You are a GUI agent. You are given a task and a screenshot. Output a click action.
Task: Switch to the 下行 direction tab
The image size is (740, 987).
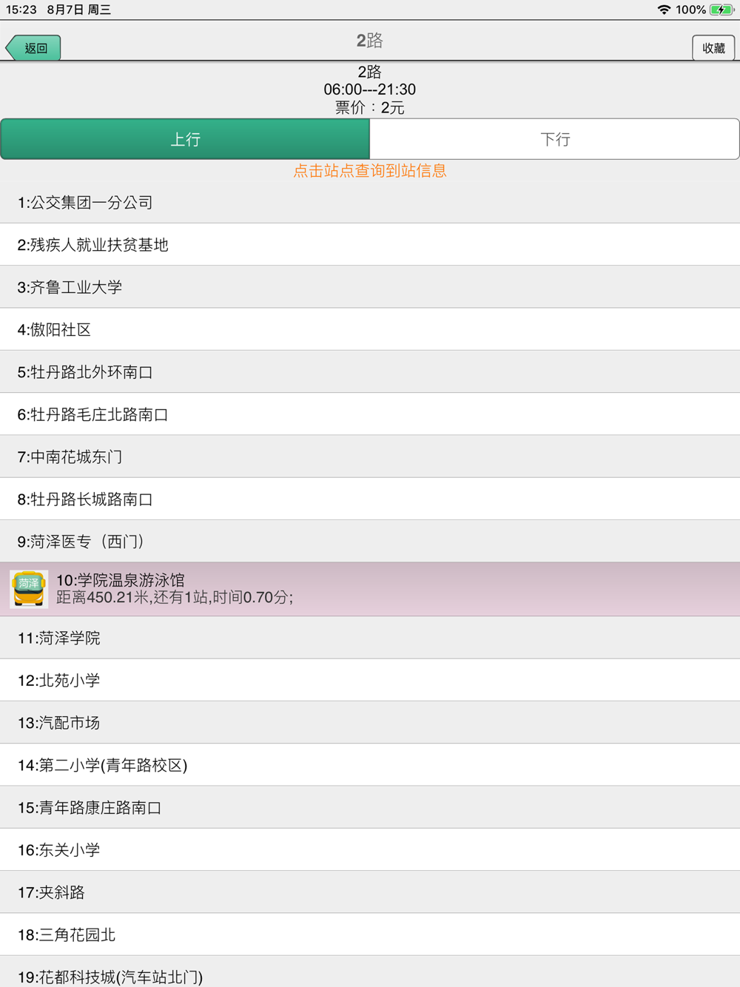pos(555,139)
